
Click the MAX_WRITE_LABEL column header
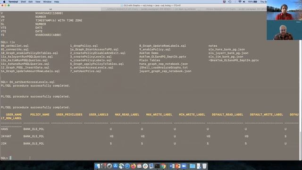pyautogui.click(x=159, y=114)
